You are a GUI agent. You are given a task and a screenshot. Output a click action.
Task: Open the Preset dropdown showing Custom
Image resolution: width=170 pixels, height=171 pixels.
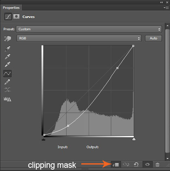[x=89, y=29]
